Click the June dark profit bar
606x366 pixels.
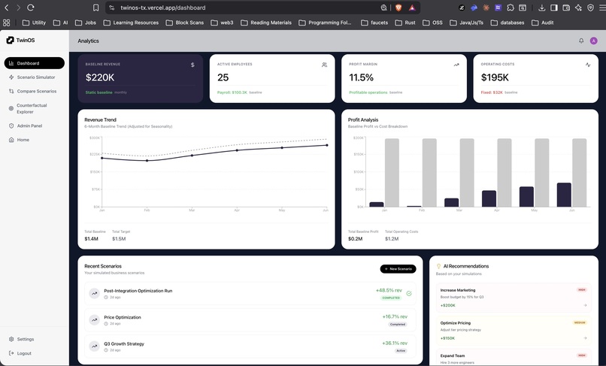pos(564,195)
